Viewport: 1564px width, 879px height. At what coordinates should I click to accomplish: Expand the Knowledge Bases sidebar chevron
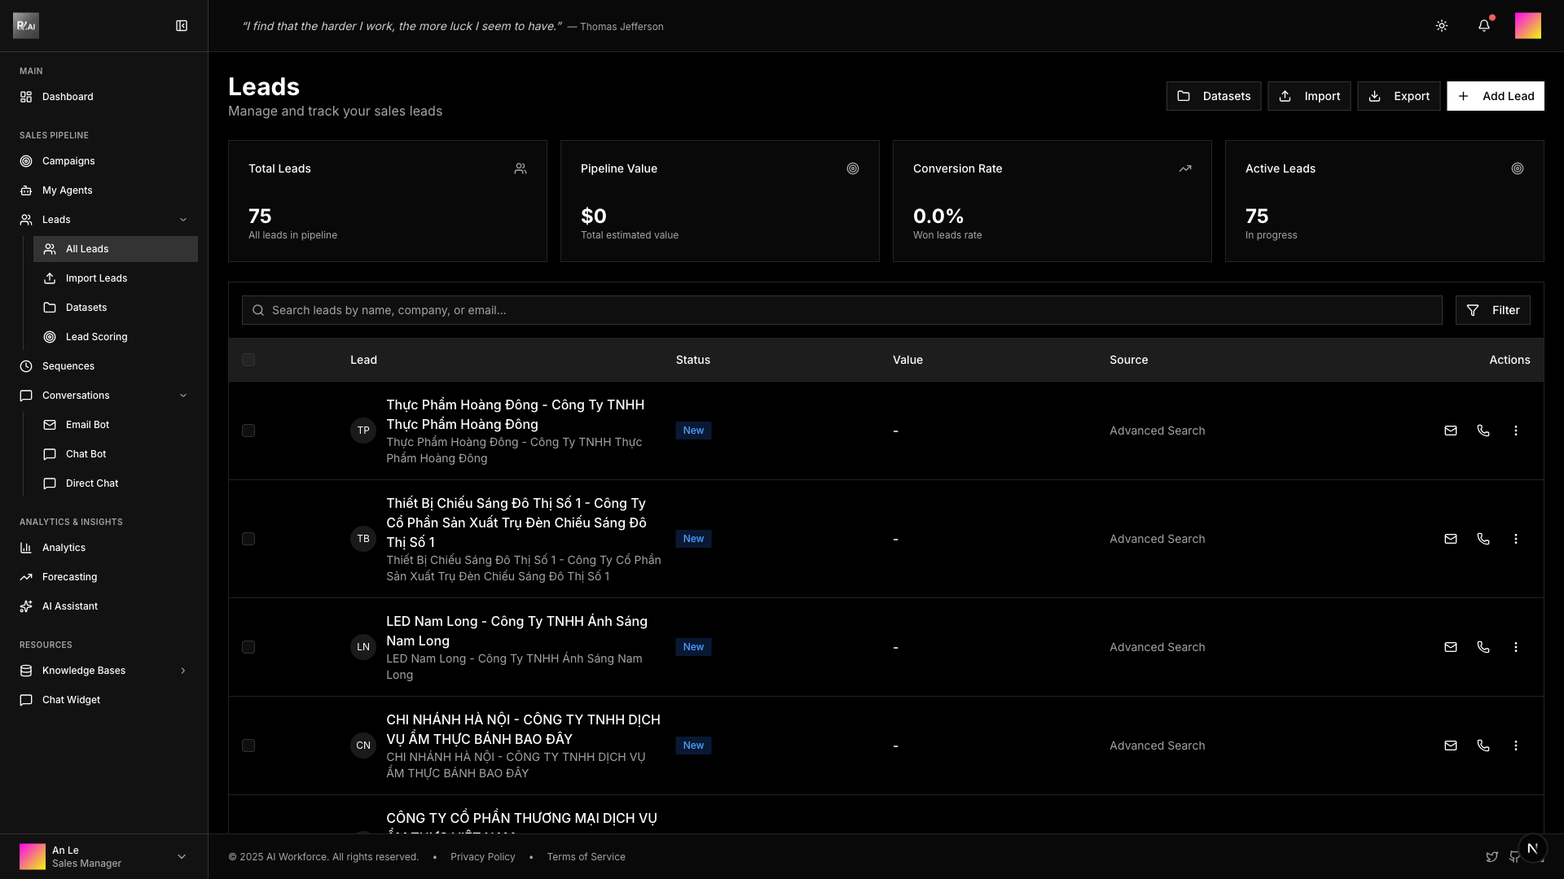tap(182, 671)
